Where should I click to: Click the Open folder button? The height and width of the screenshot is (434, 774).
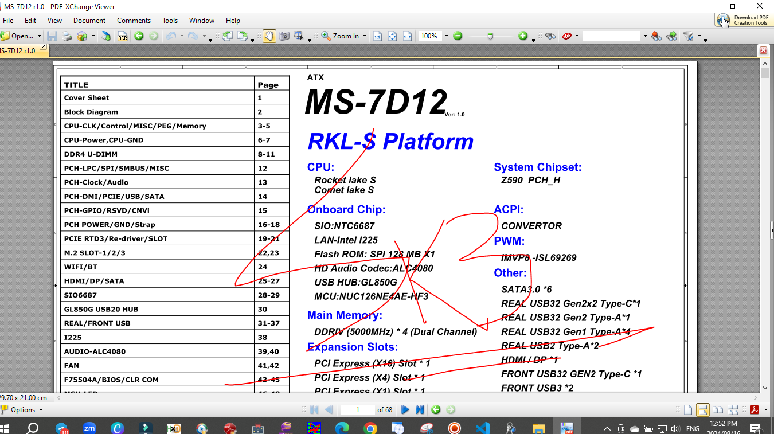17,36
